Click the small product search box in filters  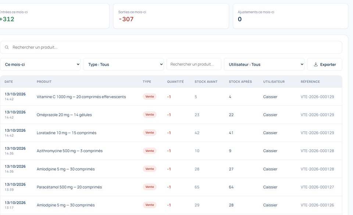pos(194,64)
